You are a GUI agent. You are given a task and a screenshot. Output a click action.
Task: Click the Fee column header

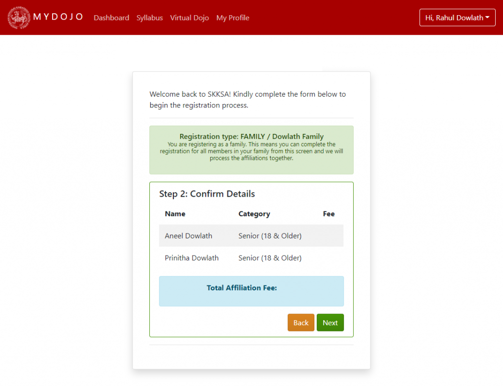pos(329,214)
